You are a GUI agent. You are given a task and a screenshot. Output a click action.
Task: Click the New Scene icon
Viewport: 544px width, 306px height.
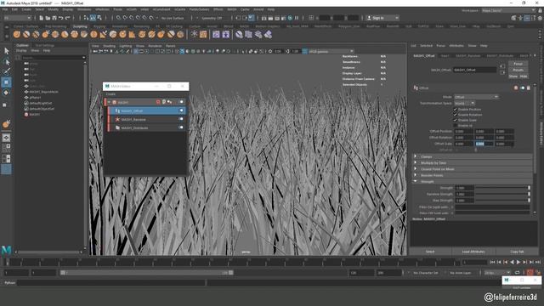pos(42,18)
